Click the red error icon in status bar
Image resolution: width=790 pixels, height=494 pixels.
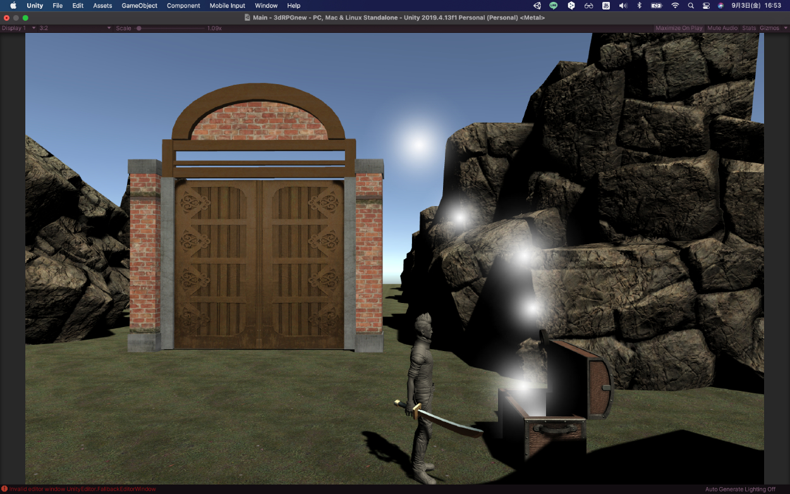point(4,489)
